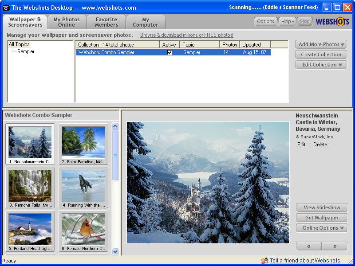Click the Options button
Viewport: 355px width, 266px height.
(265, 21)
